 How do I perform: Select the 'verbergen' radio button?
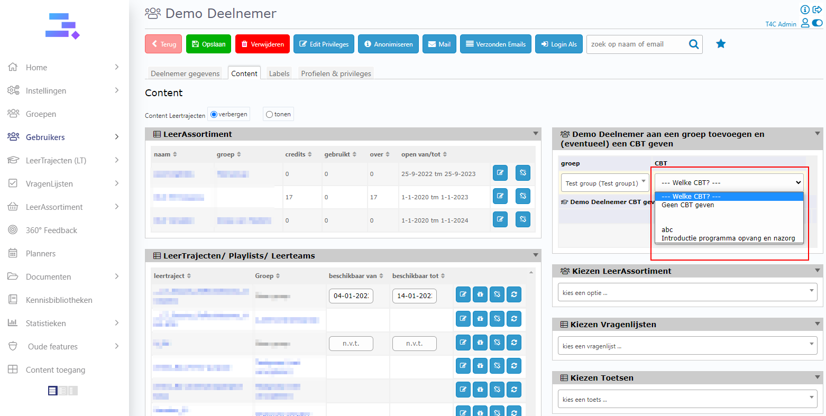pyautogui.click(x=214, y=114)
